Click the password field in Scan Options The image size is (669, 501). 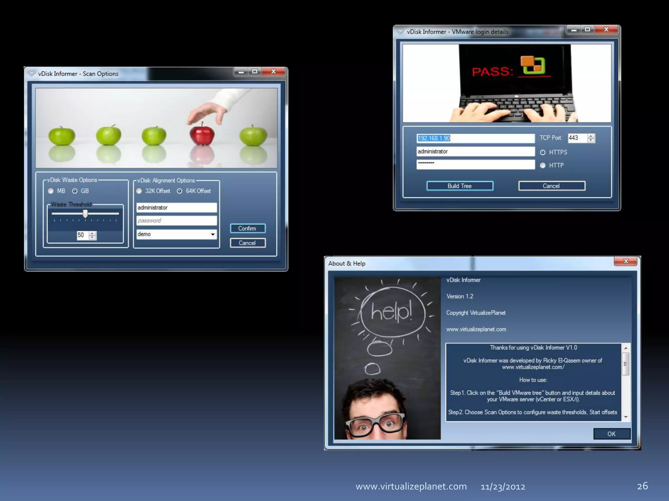point(176,221)
